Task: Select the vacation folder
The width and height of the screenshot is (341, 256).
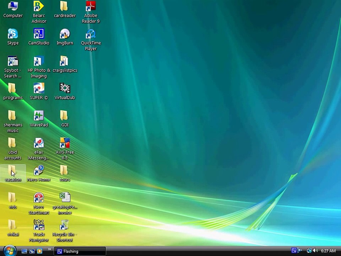Action: (13, 174)
